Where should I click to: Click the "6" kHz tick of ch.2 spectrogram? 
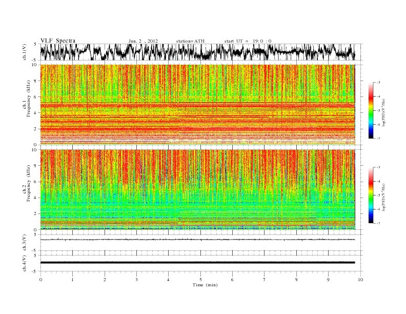(35, 182)
